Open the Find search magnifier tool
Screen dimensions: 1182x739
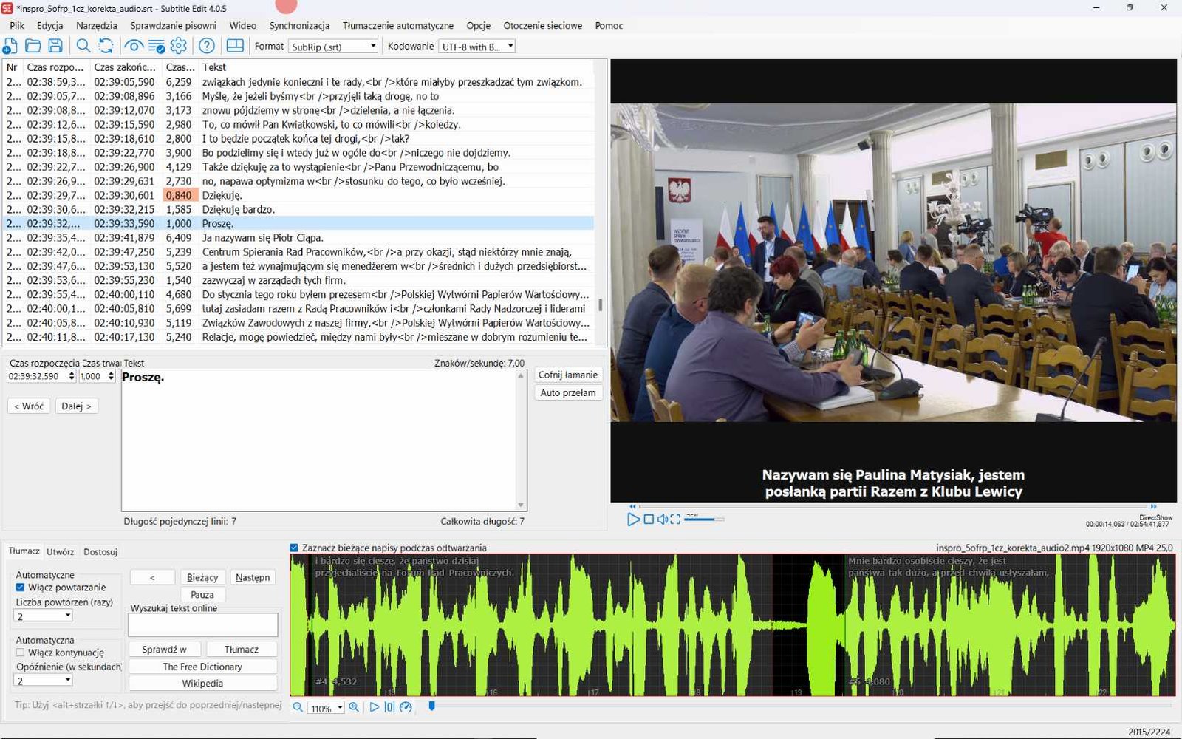(83, 46)
